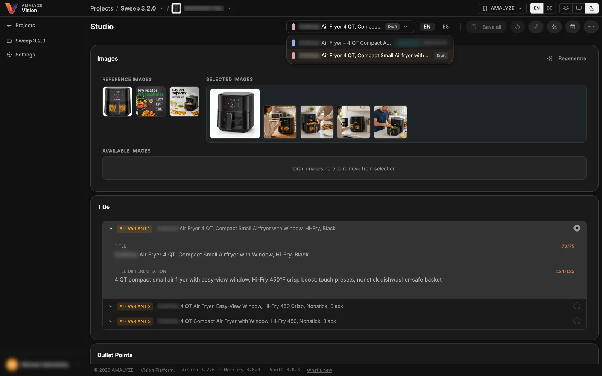
Task: Click the trash delete icon button
Action: (573, 27)
